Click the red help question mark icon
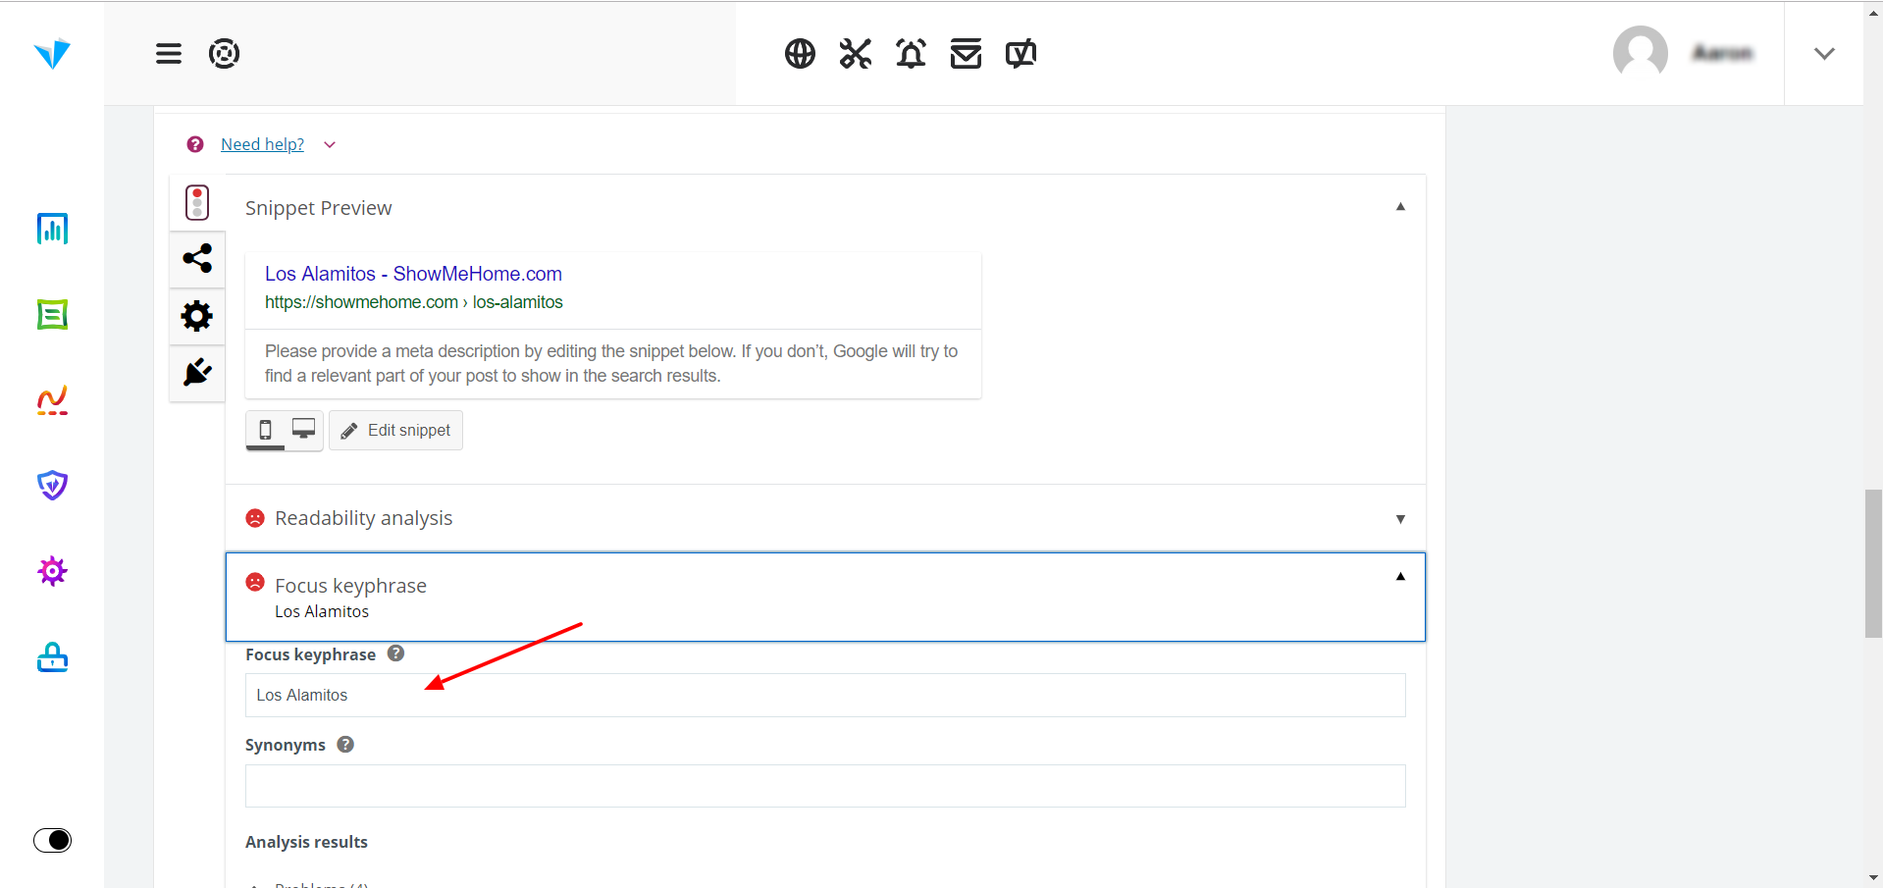 tap(195, 144)
